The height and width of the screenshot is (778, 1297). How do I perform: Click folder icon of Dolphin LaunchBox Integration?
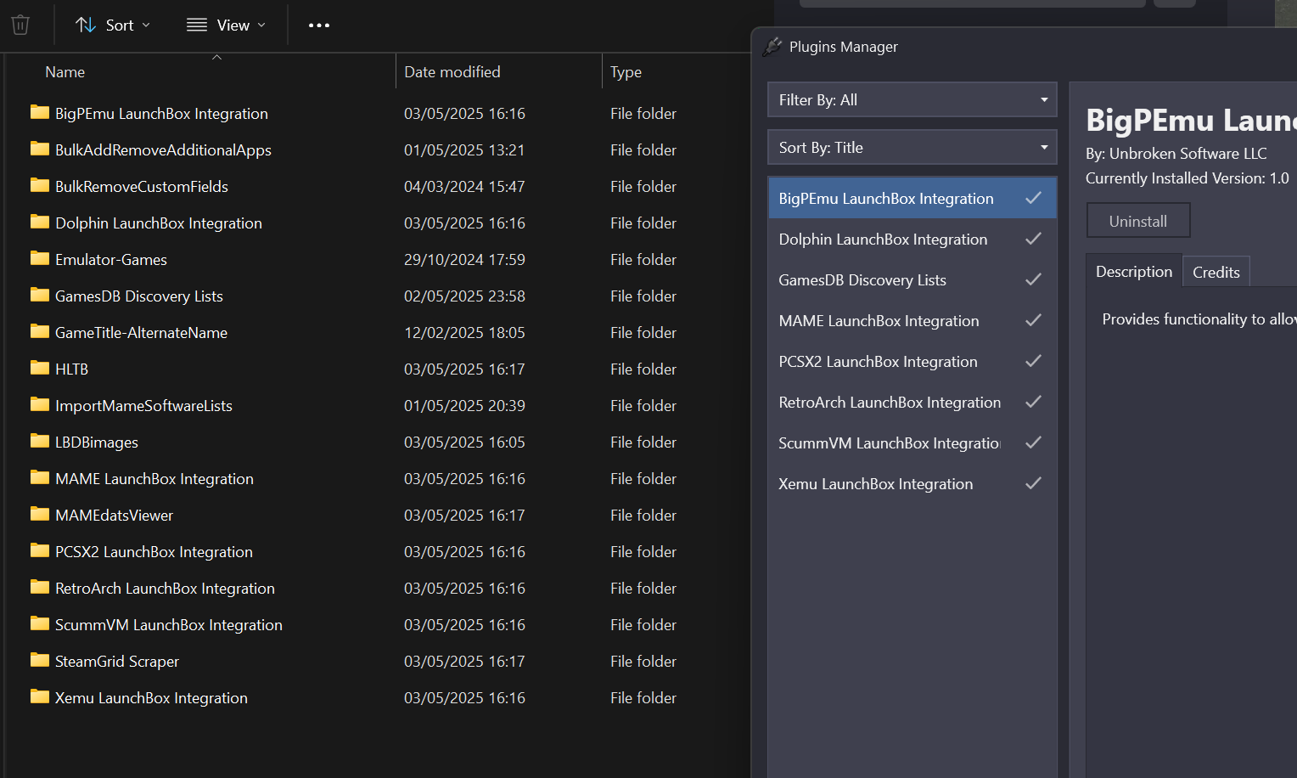[40, 222]
